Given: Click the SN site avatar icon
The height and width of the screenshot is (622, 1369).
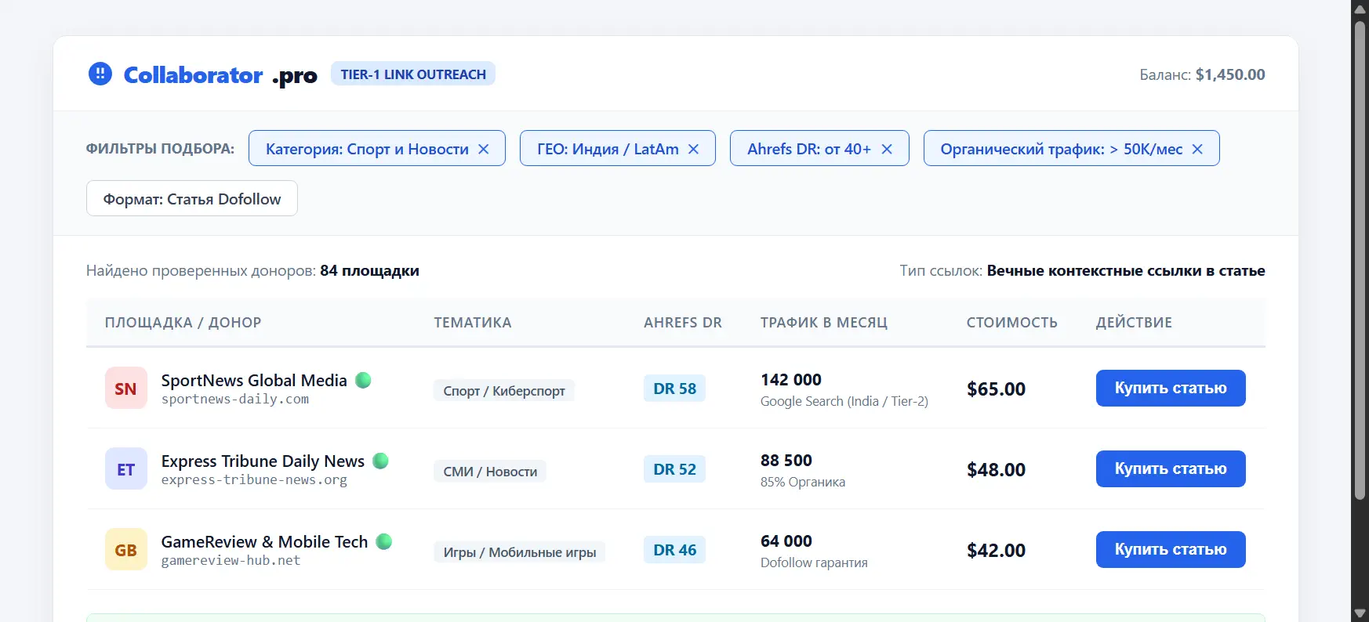Looking at the screenshot, I should tap(125, 389).
